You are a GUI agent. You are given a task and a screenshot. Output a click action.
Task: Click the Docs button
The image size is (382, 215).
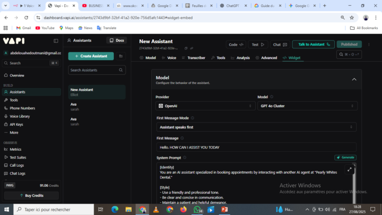click(117, 40)
